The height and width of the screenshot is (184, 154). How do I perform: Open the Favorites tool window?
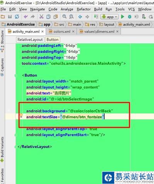click(2, 175)
